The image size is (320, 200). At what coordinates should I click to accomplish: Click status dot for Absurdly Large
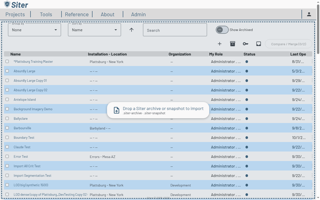(x=247, y=71)
